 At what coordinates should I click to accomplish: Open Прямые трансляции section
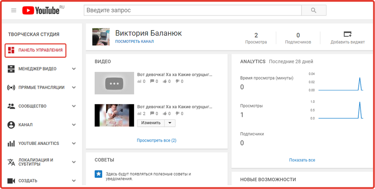41,87
